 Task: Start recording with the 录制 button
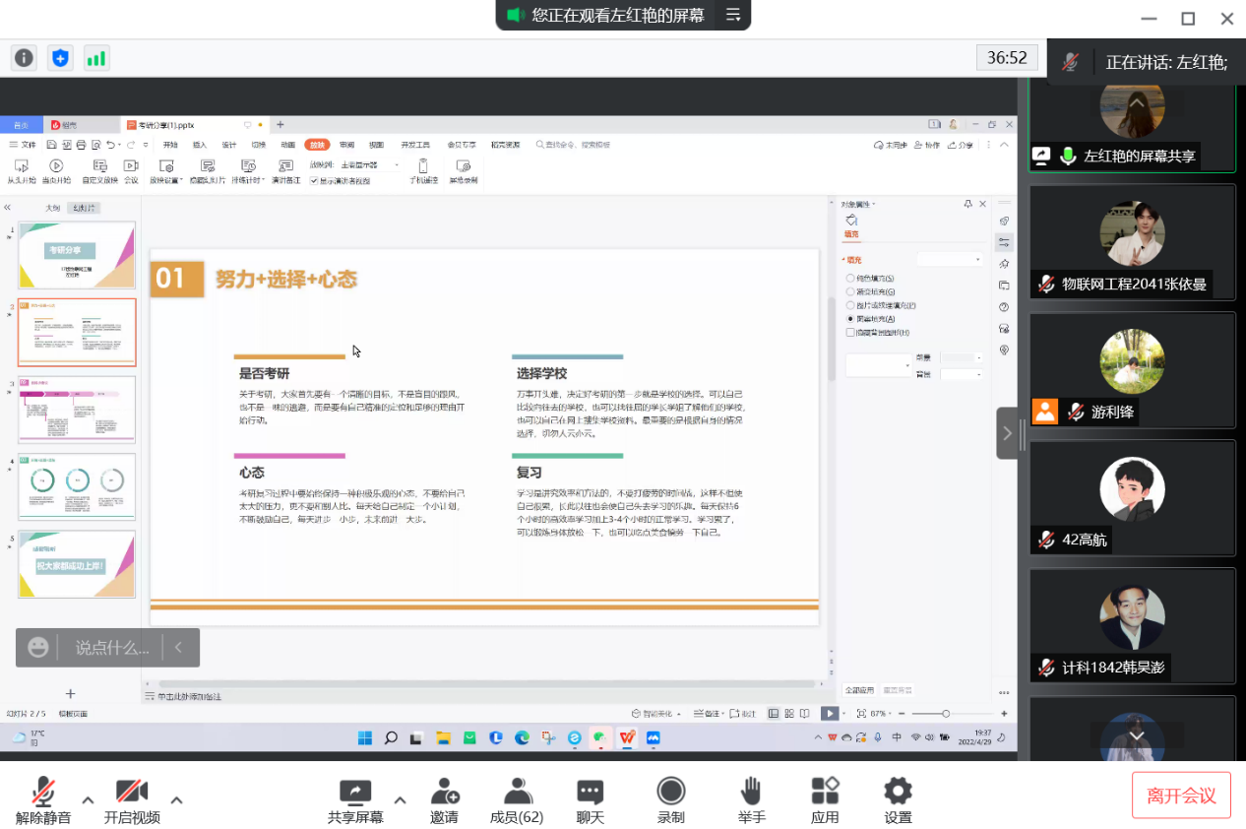tap(671, 799)
